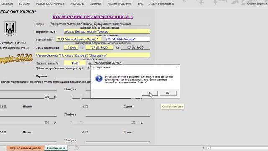Select the 12 днів duration cell
Viewport: 268px width, 151px height.
(x=71, y=47)
